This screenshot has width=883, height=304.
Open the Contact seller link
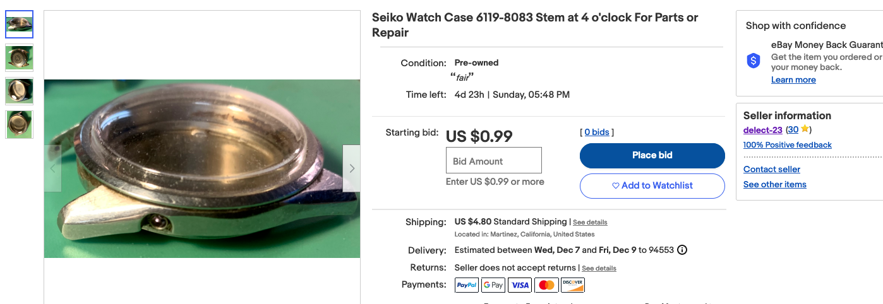click(771, 169)
